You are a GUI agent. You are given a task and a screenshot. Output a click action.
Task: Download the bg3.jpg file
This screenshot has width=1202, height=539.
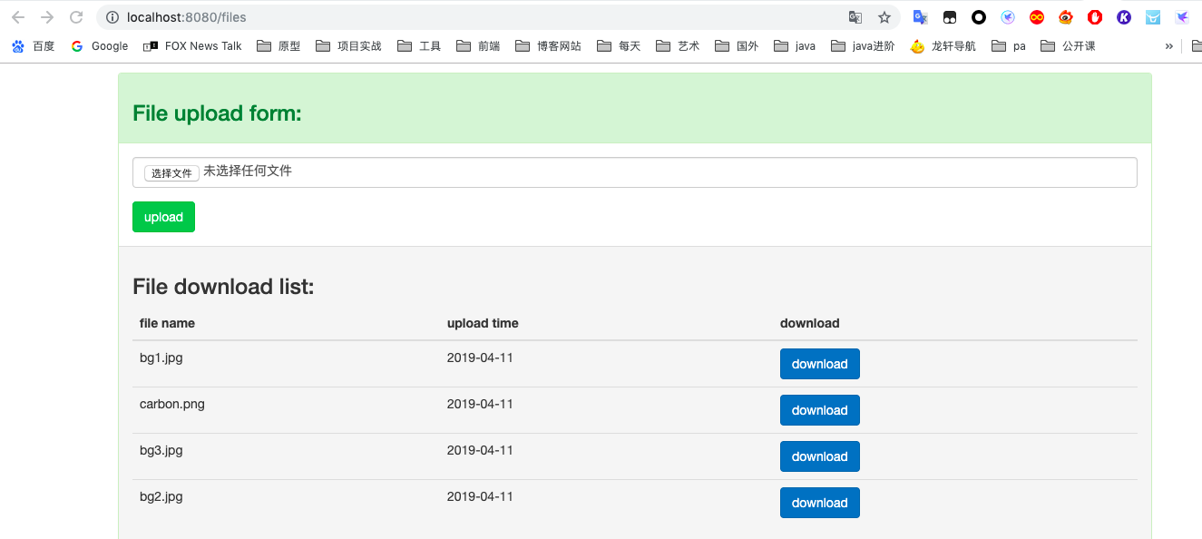(819, 456)
